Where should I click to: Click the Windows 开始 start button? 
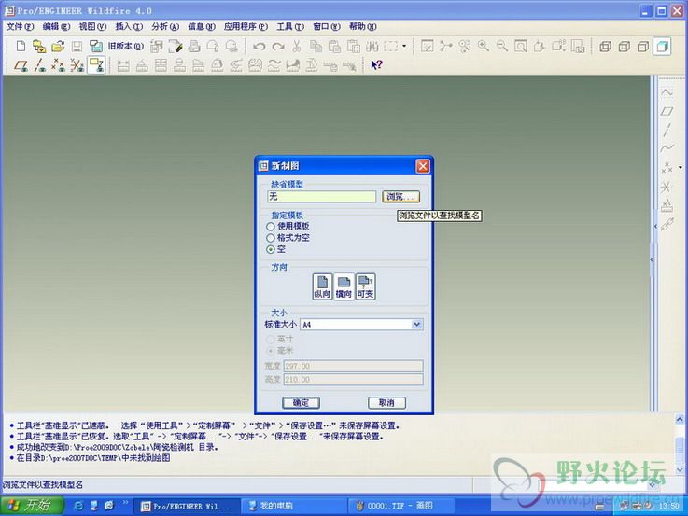33,506
